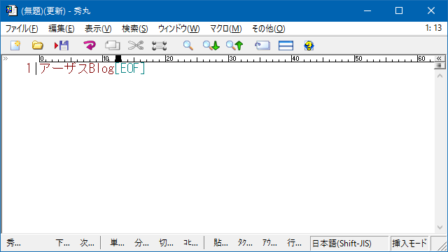This screenshot has width=448, height=252.
Task: Click the black column marker on ruler
Action: pyautogui.click(x=118, y=59)
